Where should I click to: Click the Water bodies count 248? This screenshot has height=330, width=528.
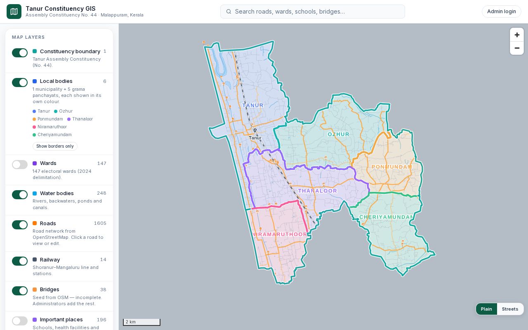[101, 193]
